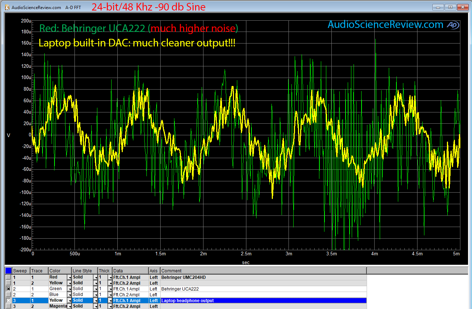Click the blue square in legend header corner
472x309 pixels.
click(8, 271)
